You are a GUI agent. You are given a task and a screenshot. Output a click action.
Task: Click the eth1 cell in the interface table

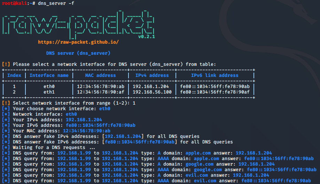click(49, 92)
